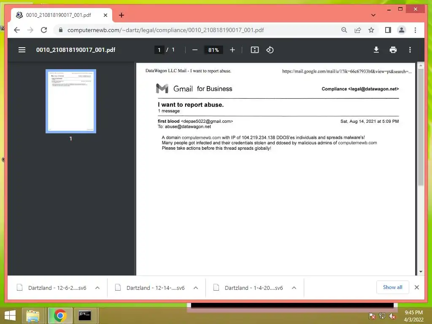432x324 pixels.
Task: Click abuse@datawagon.net recipient text
Action: pyautogui.click(x=188, y=127)
